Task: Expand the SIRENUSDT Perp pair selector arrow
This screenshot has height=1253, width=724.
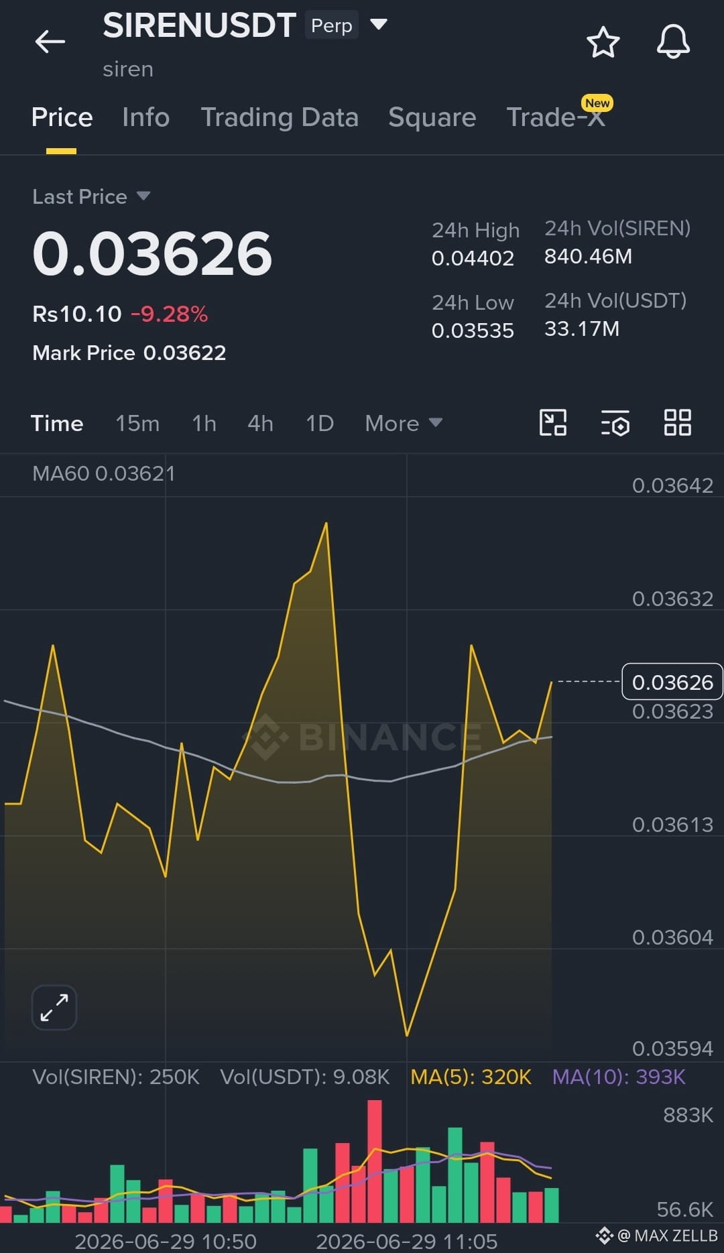Action: [379, 25]
